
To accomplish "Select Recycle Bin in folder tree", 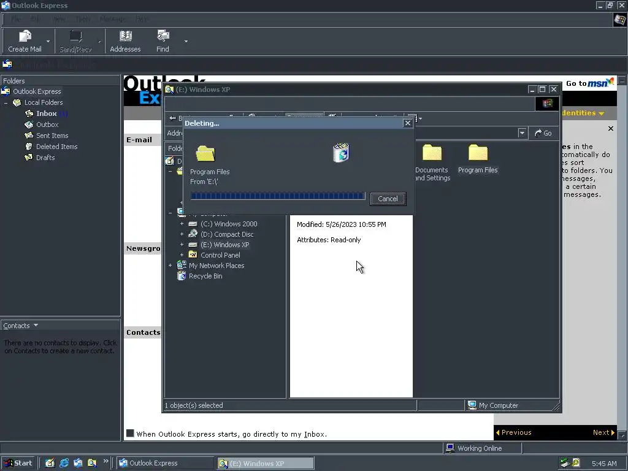I will tap(205, 276).
